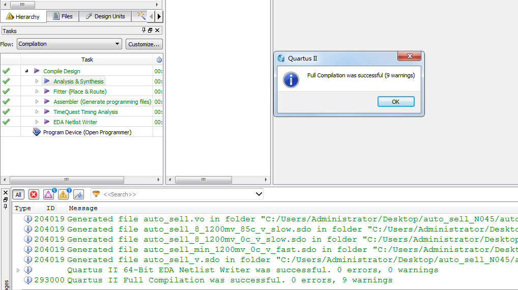Show next tabs with right arrow
The height and width of the screenshot is (290, 518).
[x=159, y=16]
